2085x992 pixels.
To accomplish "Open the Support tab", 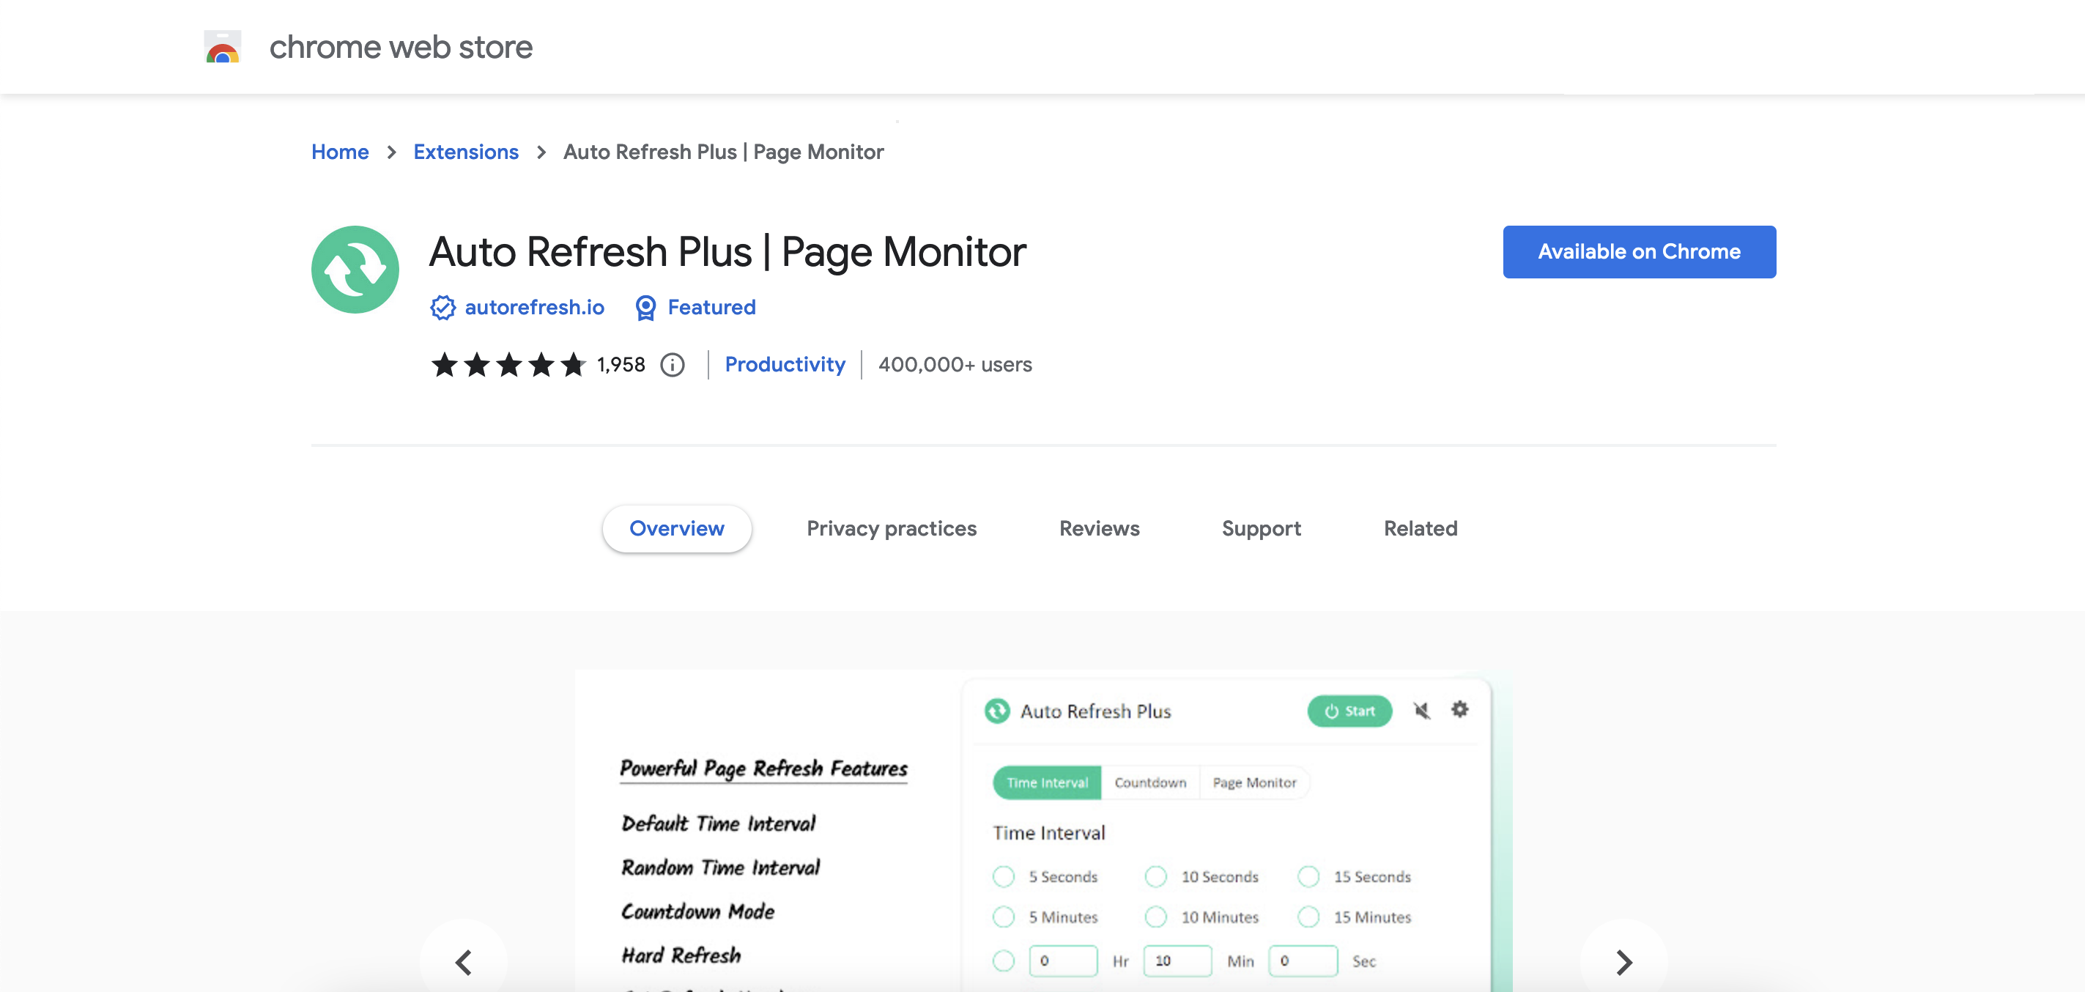I will pos(1261,528).
